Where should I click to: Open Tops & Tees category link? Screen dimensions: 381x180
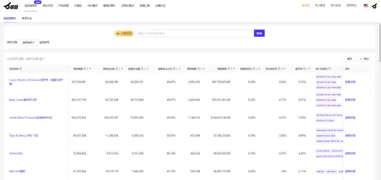coord(24,136)
